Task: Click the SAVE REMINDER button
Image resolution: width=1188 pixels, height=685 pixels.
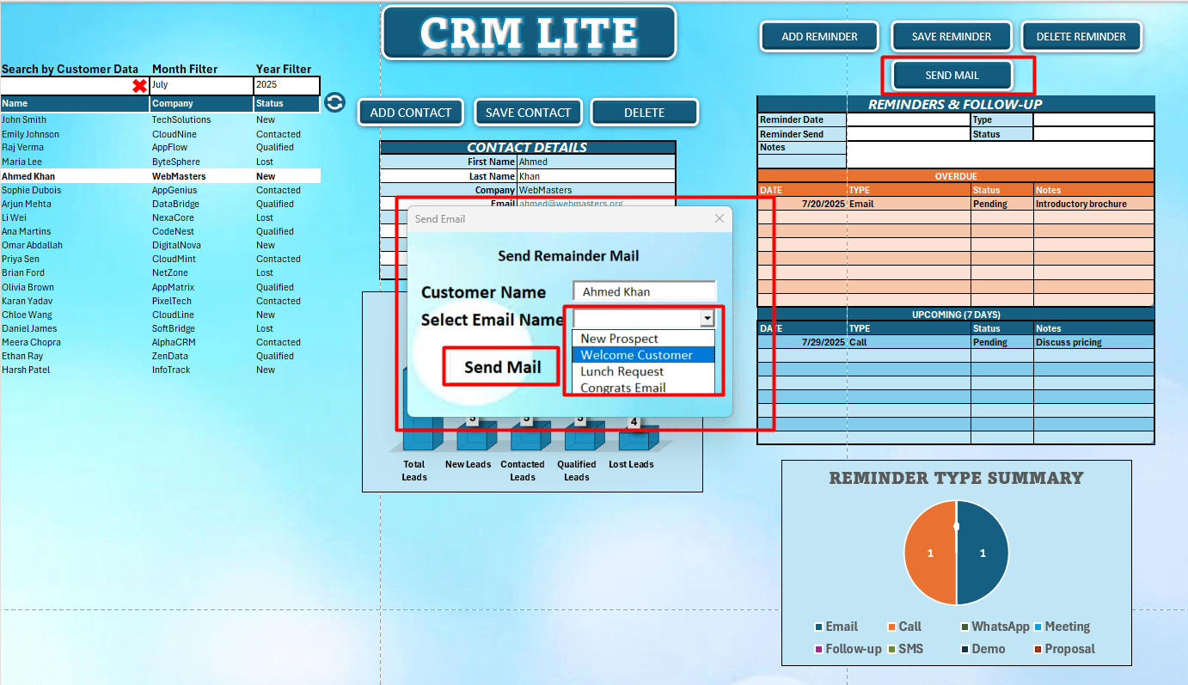Action: coord(951,36)
